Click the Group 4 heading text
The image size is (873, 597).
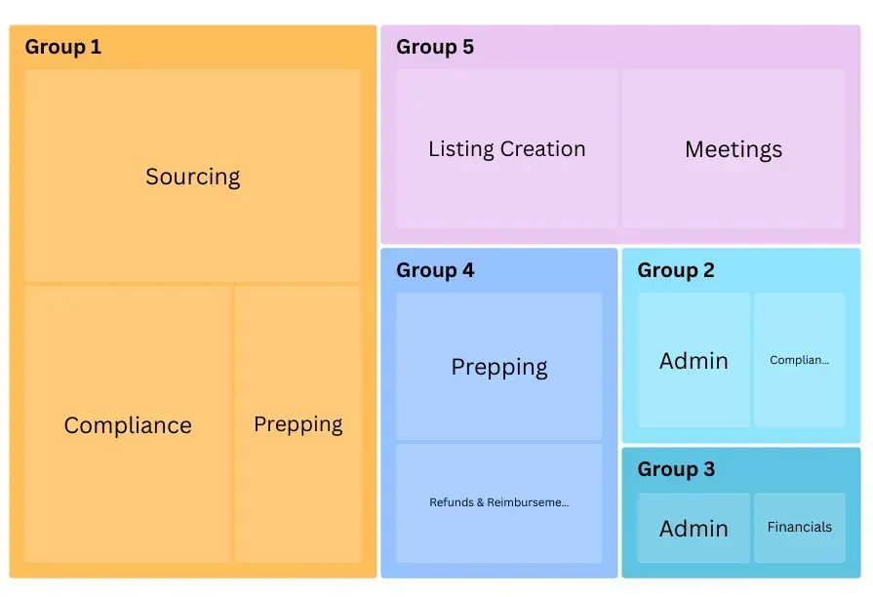pyautogui.click(x=434, y=270)
